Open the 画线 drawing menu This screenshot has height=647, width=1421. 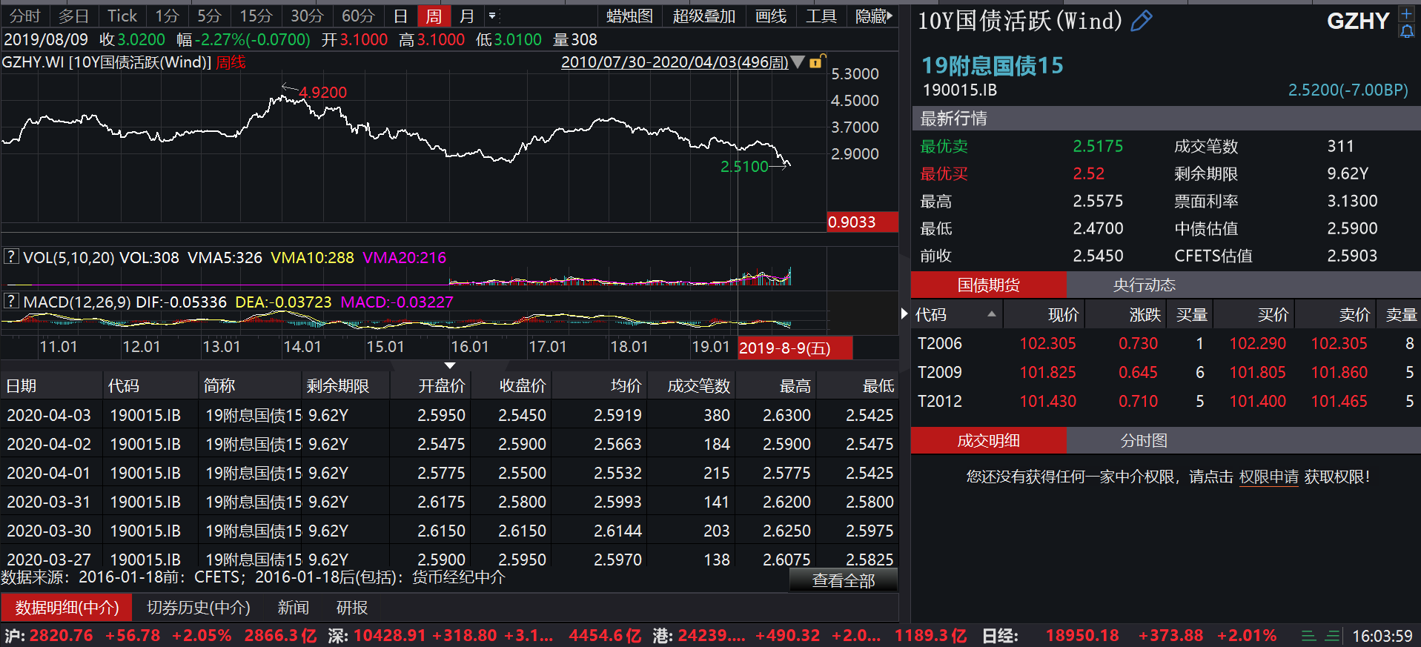pos(771,16)
